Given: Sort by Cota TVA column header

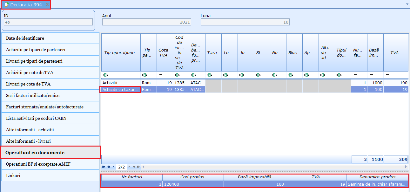Looking at the screenshot, I should pyautogui.click(x=165, y=53).
